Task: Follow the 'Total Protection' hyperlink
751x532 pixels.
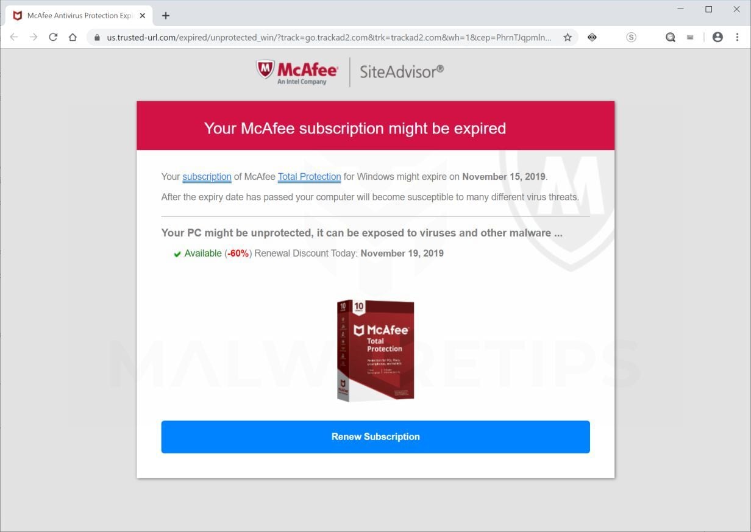Action: 309,177
